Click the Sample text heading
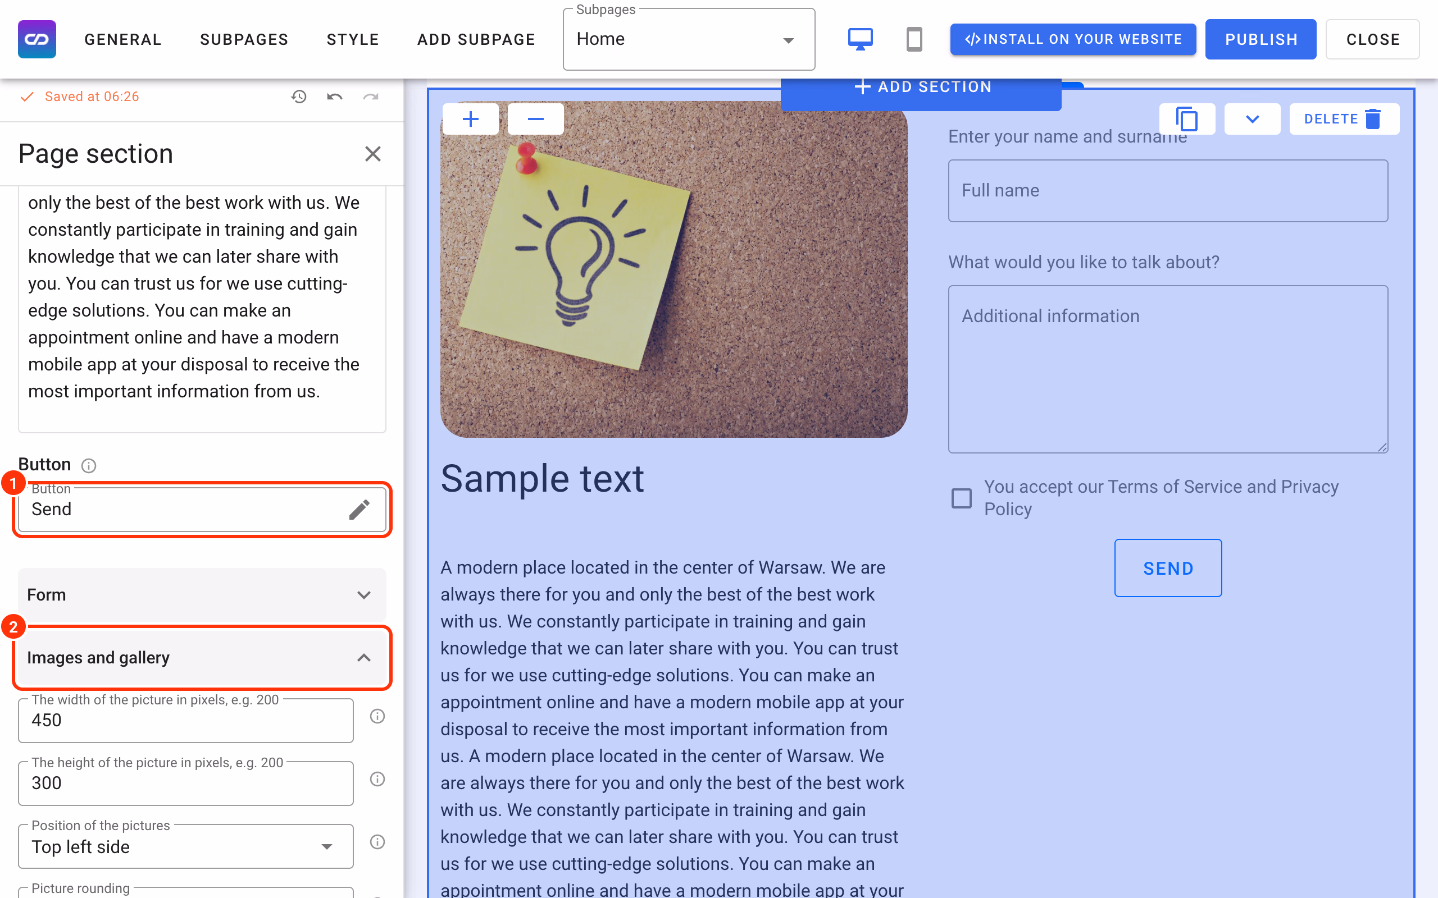 (x=542, y=479)
